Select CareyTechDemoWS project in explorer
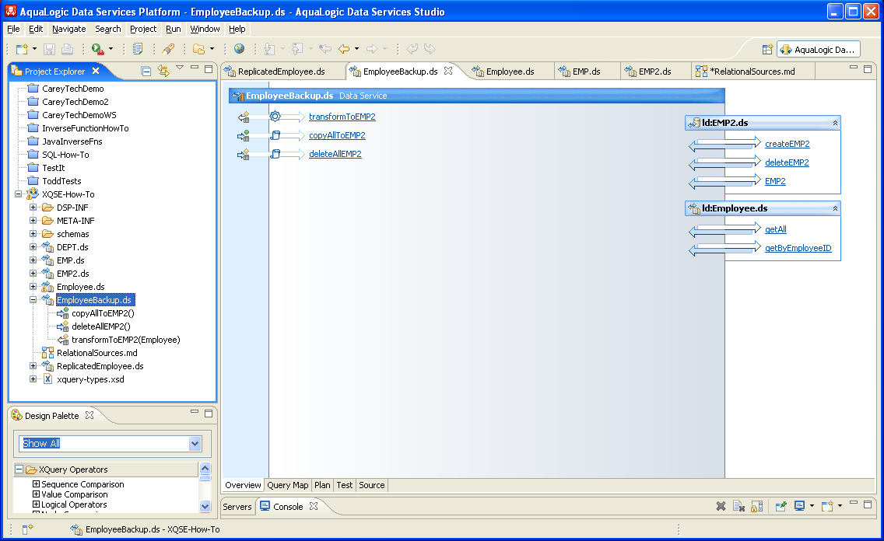The height and width of the screenshot is (541, 884). 79,115
